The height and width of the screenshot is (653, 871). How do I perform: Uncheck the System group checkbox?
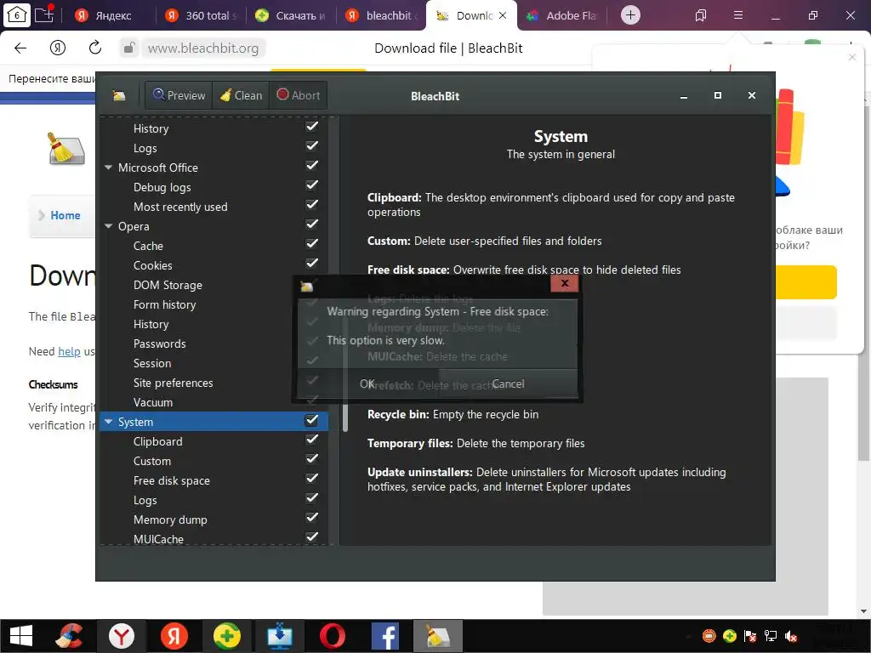tap(312, 420)
